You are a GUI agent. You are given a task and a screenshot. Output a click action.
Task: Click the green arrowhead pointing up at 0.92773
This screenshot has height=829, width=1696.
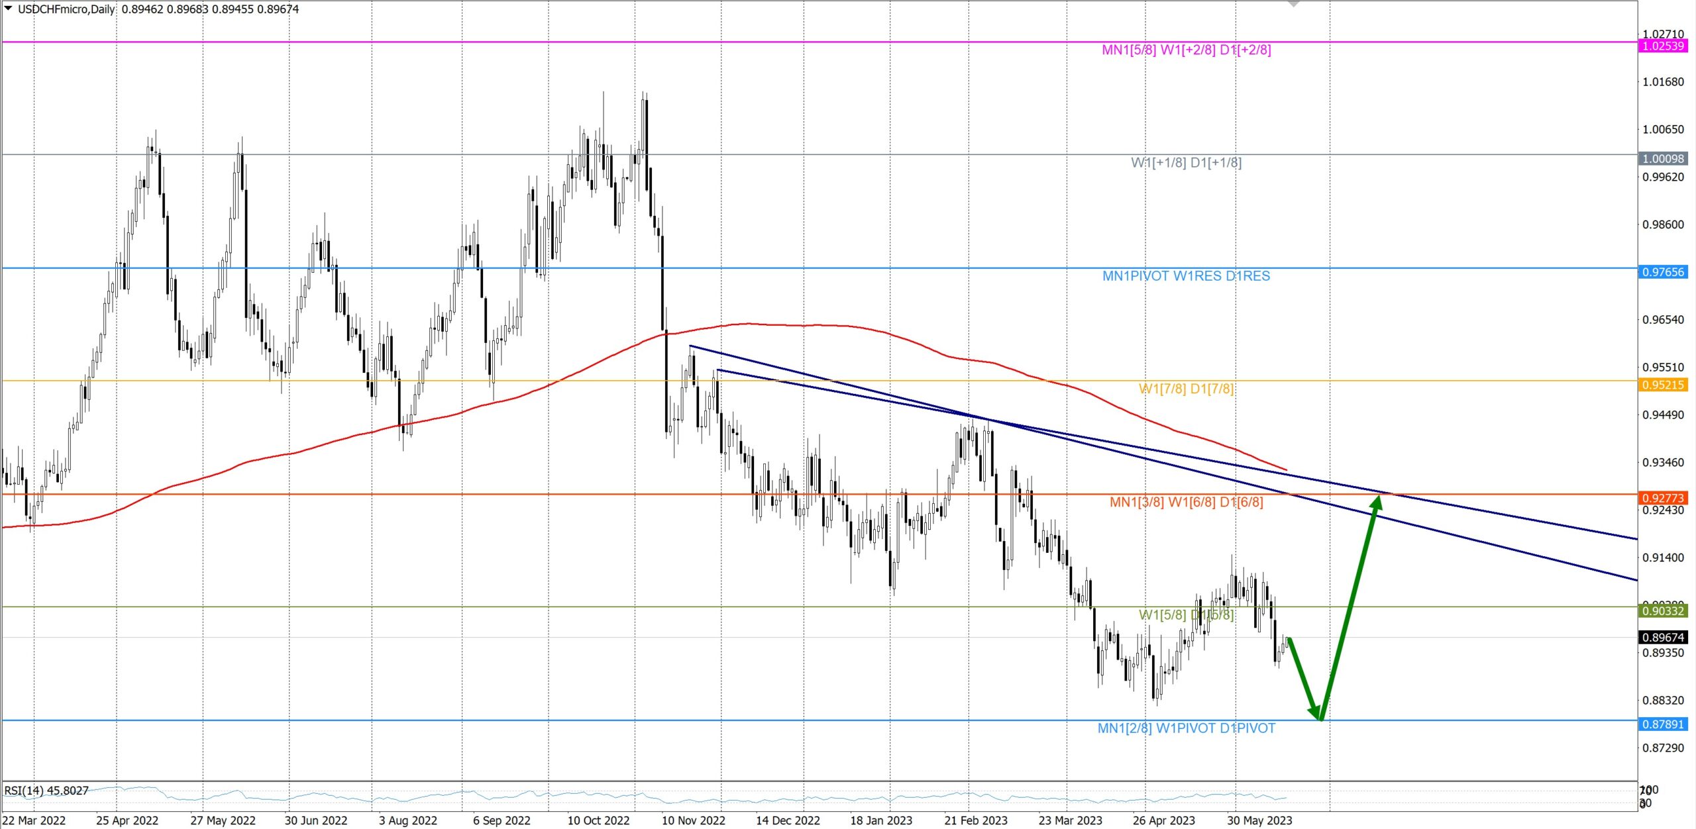pyautogui.click(x=1376, y=503)
